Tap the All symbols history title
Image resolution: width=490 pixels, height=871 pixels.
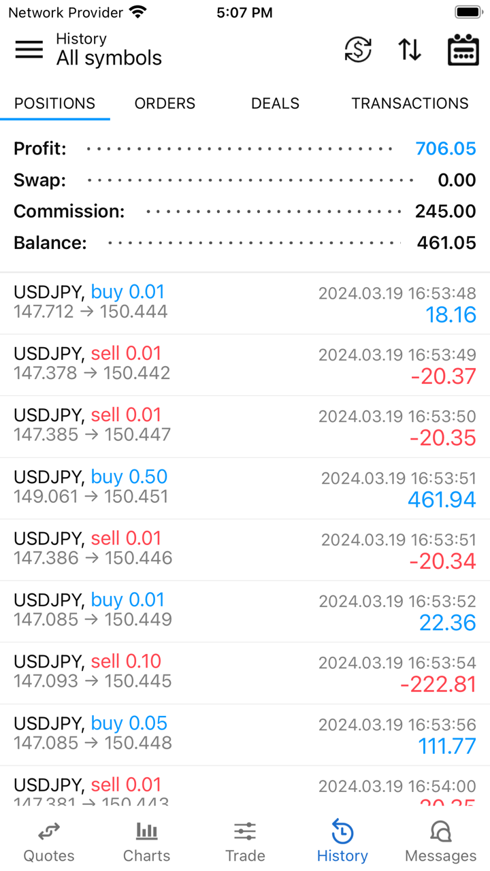109,58
